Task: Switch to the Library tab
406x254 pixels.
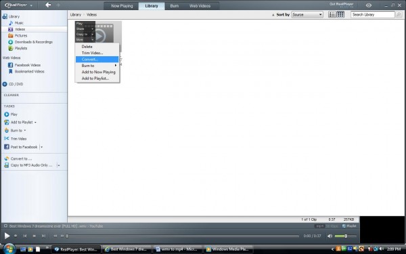Action: click(x=152, y=5)
